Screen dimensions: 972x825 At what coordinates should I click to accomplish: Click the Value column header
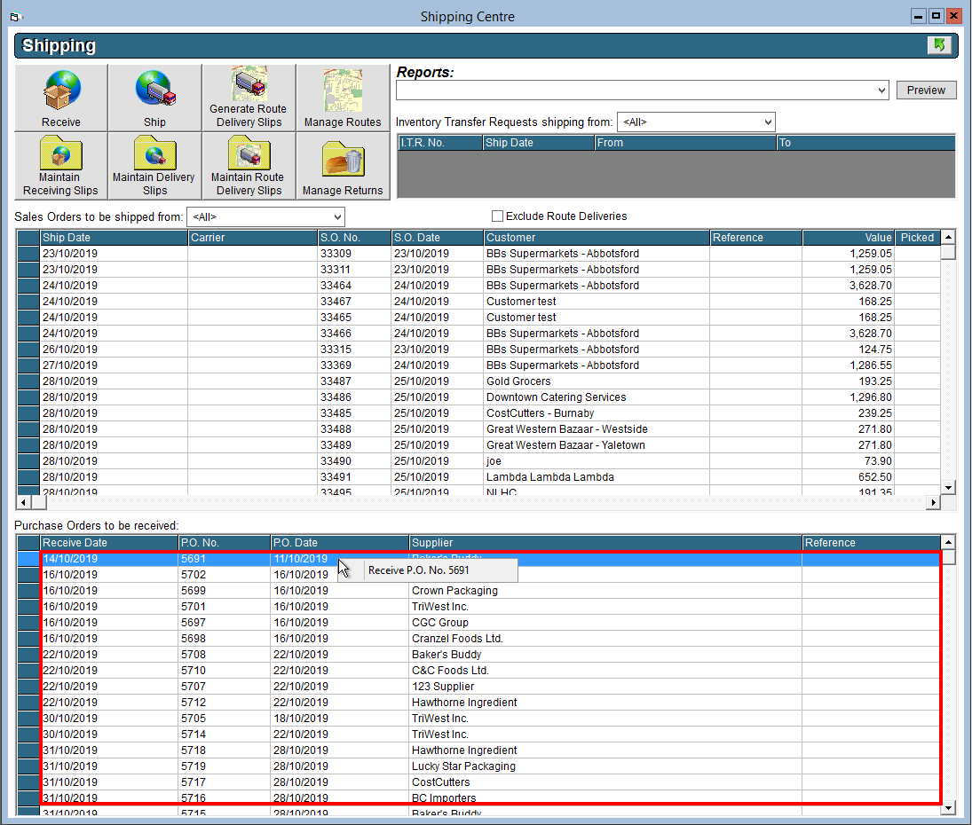(x=848, y=237)
